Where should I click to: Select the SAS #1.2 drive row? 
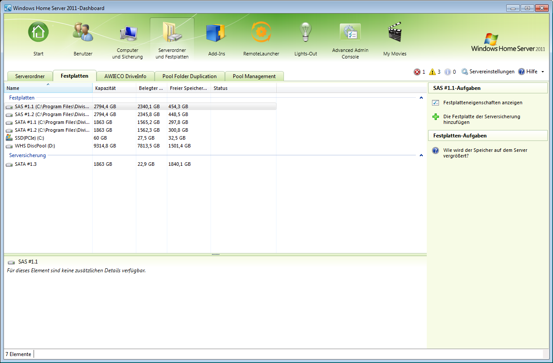140,114
